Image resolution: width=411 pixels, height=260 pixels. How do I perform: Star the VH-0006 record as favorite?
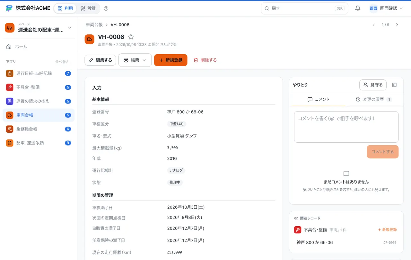coord(131,37)
